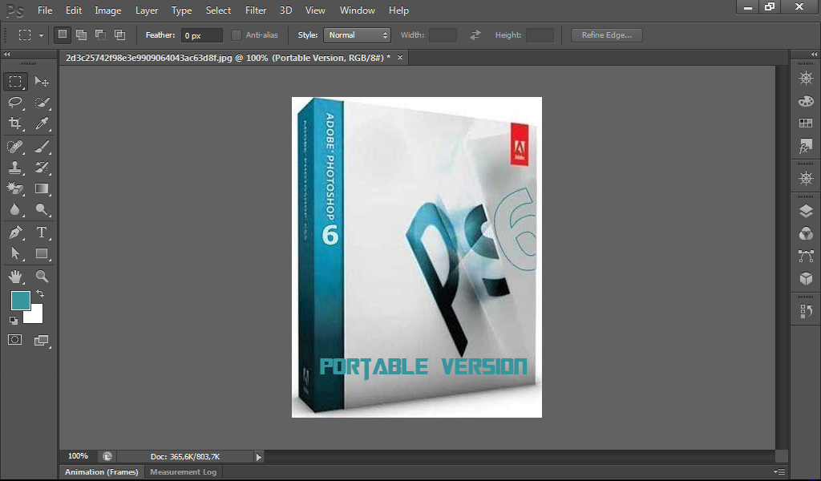Open the History panel icon

[x=806, y=311]
